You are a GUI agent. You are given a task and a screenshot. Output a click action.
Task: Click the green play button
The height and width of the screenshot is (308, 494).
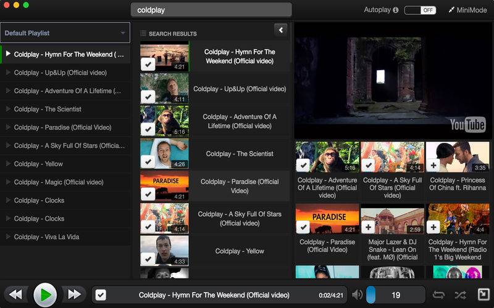click(x=45, y=295)
